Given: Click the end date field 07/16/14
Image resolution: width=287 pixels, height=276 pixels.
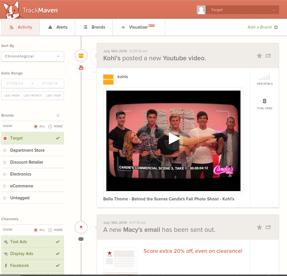Looking at the screenshot, I should 50,84.
